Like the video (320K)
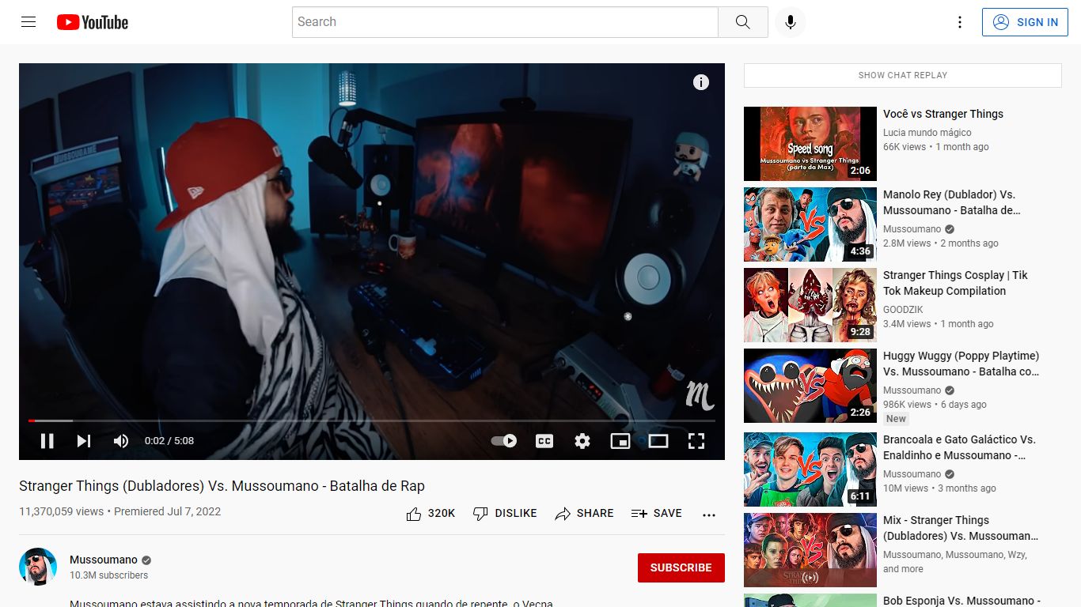Image resolution: width=1081 pixels, height=607 pixels. point(431,514)
